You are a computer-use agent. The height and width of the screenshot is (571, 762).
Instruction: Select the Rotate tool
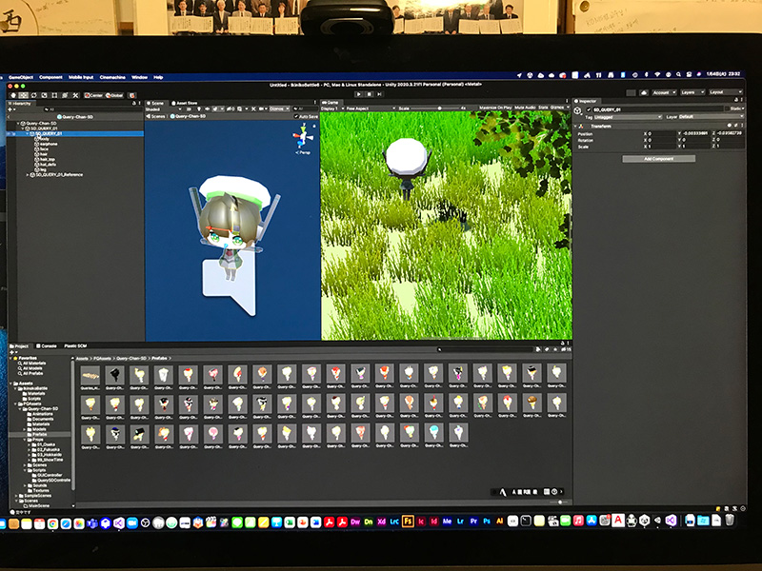pyautogui.click(x=34, y=95)
